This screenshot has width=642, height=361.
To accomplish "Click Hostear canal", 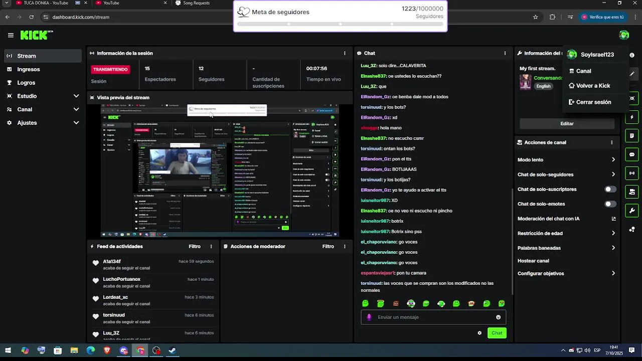I will (x=533, y=261).
